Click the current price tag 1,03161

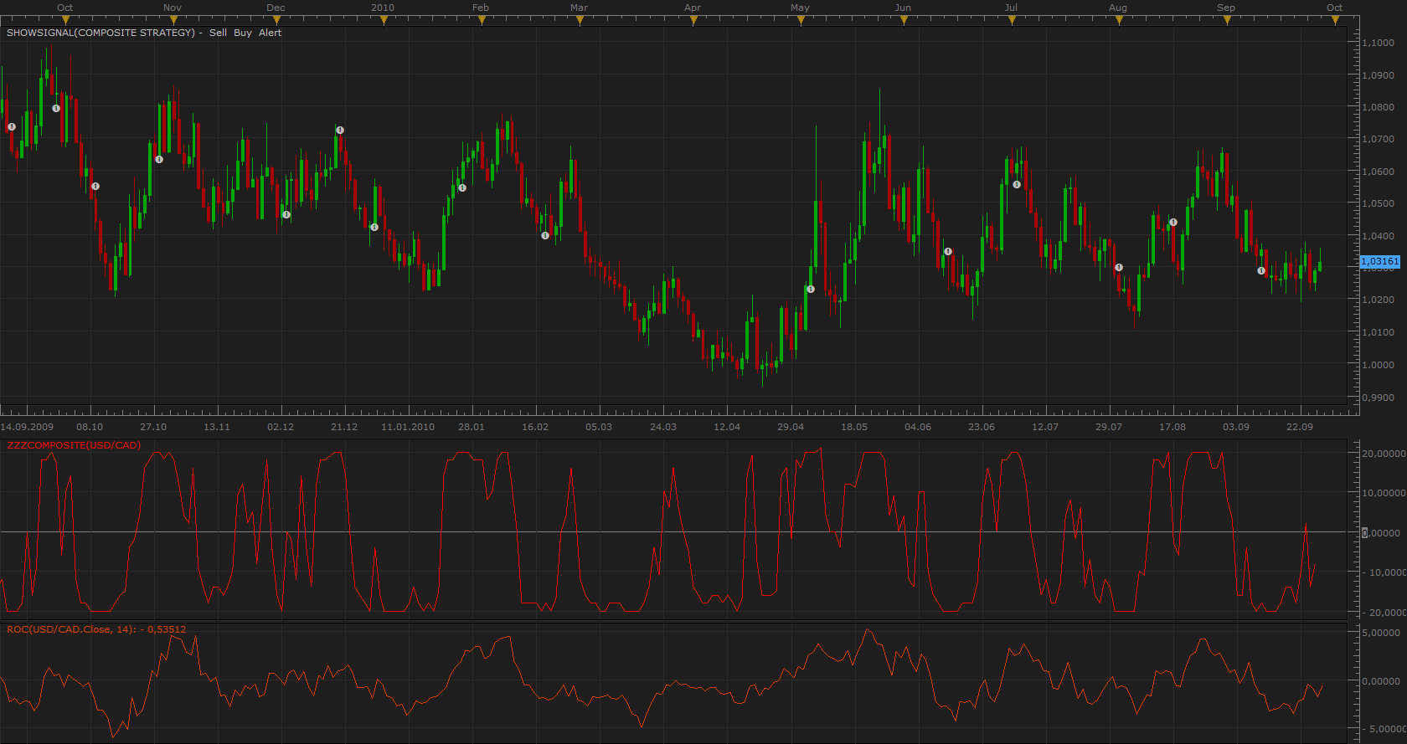click(x=1380, y=261)
